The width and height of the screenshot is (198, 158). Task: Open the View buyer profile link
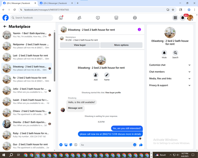[113, 92]
